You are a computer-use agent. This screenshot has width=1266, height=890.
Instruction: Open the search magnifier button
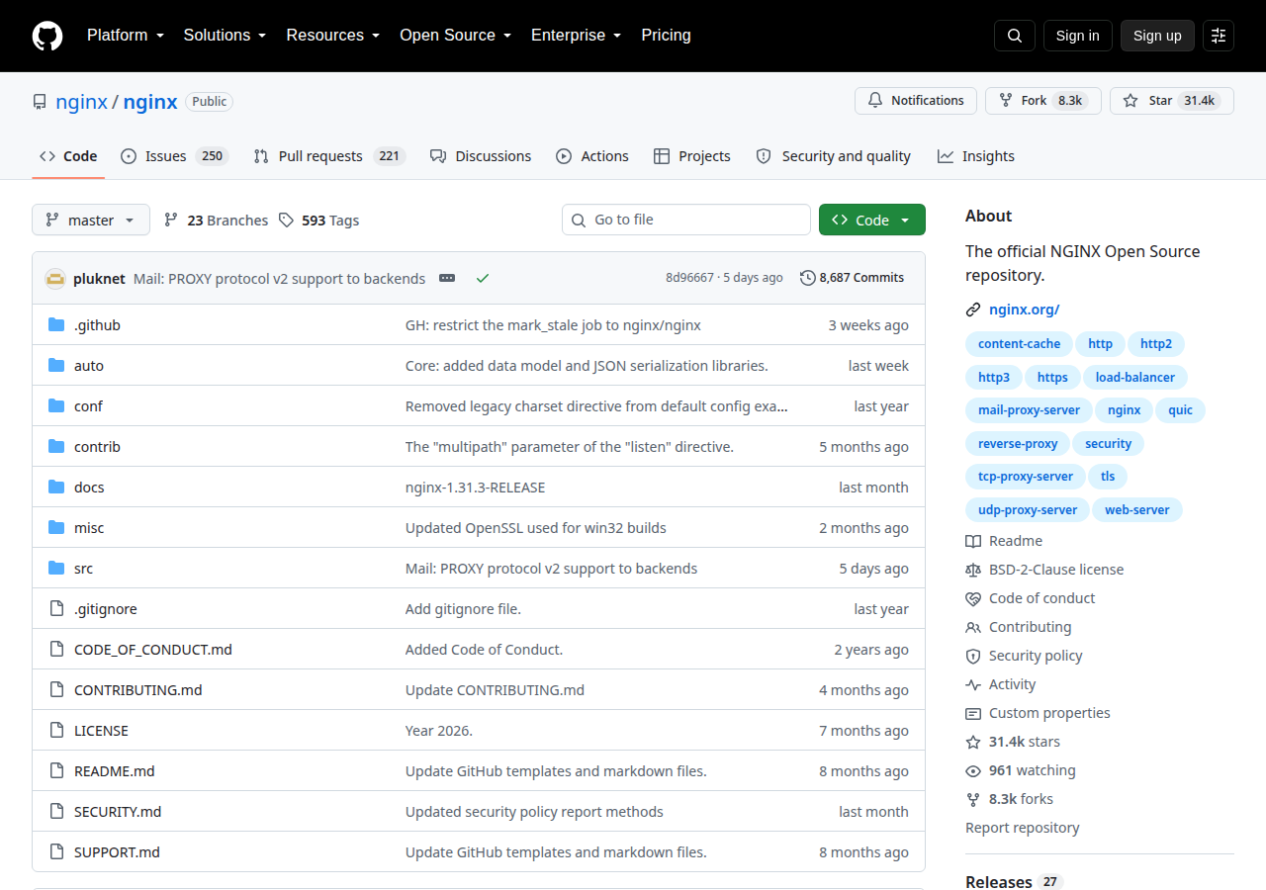(x=1015, y=36)
